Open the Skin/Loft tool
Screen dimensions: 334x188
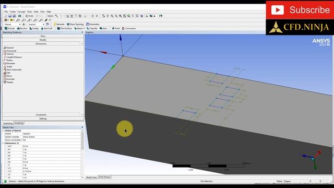click(46, 28)
